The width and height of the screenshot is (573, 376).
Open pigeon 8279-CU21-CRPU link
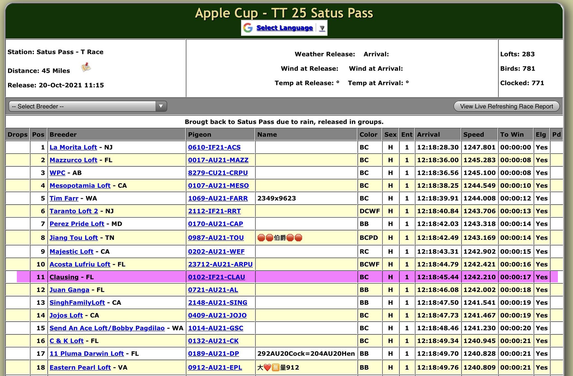coord(218,173)
